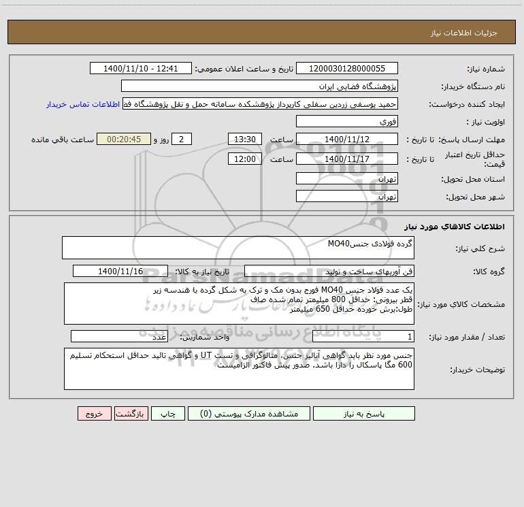Click the تاریخ نیاز به کالا label

coord(203,272)
